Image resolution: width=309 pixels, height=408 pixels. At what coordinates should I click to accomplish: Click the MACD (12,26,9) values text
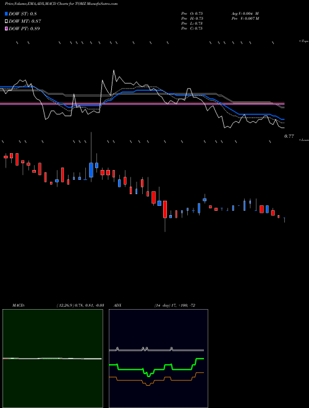(80, 305)
